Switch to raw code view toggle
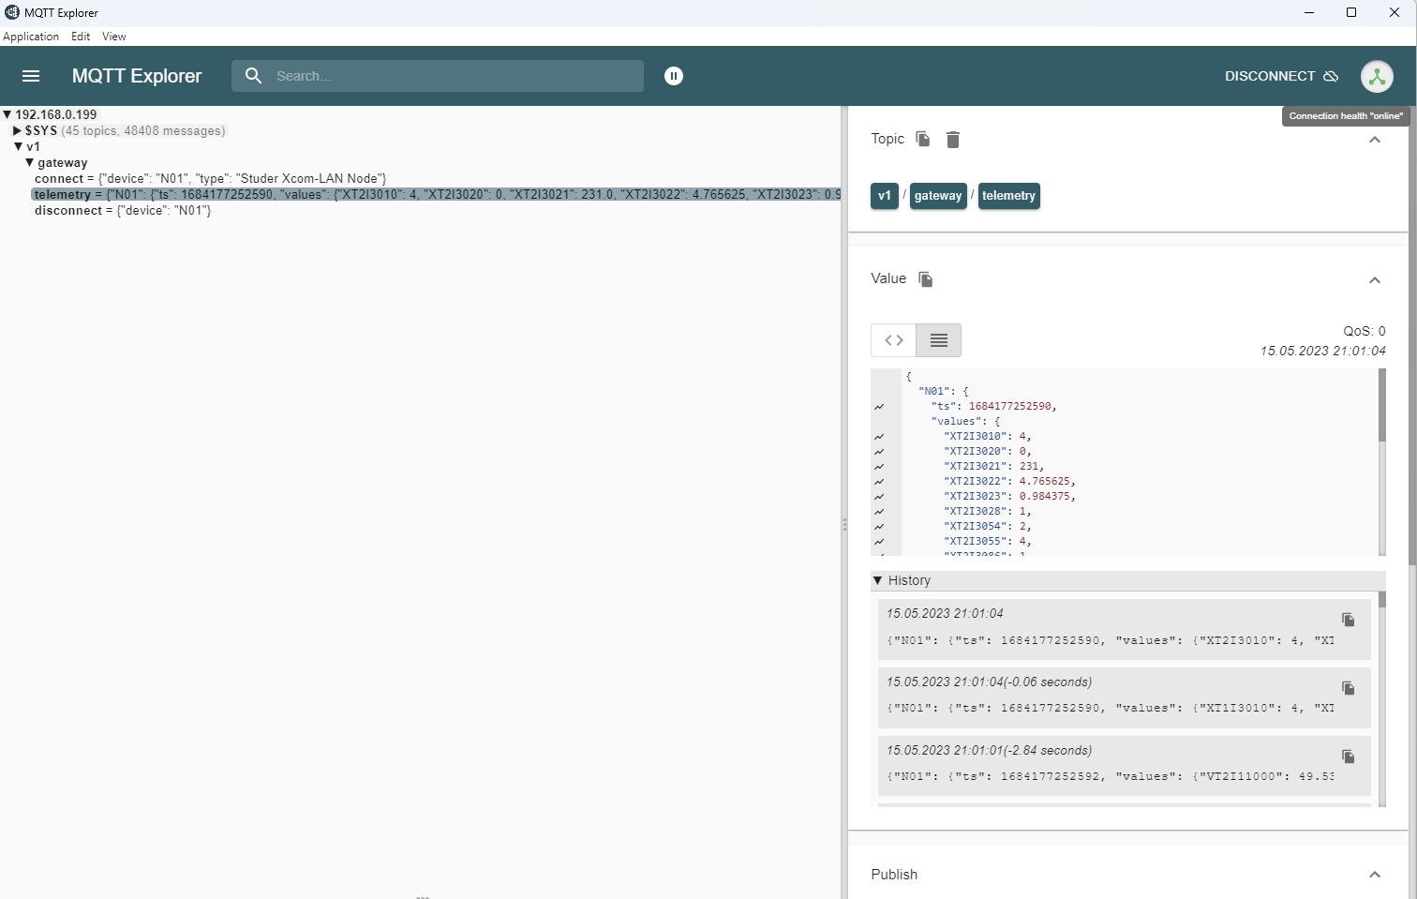 tap(894, 340)
